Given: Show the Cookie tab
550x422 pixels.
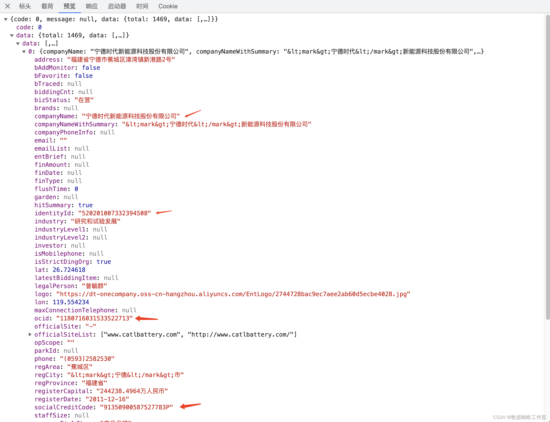Looking at the screenshot, I should pyautogui.click(x=168, y=6).
